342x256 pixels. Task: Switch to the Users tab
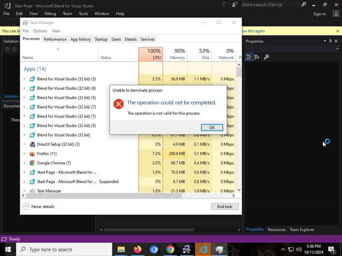116,39
